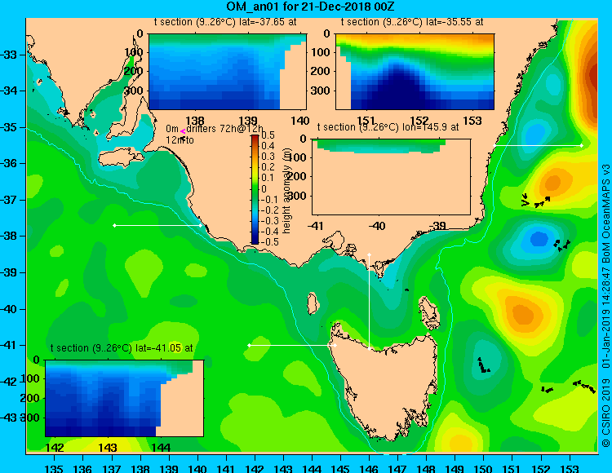Click the '143' label under the lat=-41.05 inset
This screenshot has width=612, height=473.
click(108, 447)
